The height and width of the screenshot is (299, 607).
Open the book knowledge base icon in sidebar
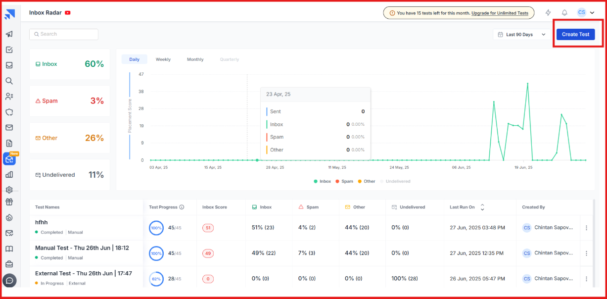coord(10,249)
